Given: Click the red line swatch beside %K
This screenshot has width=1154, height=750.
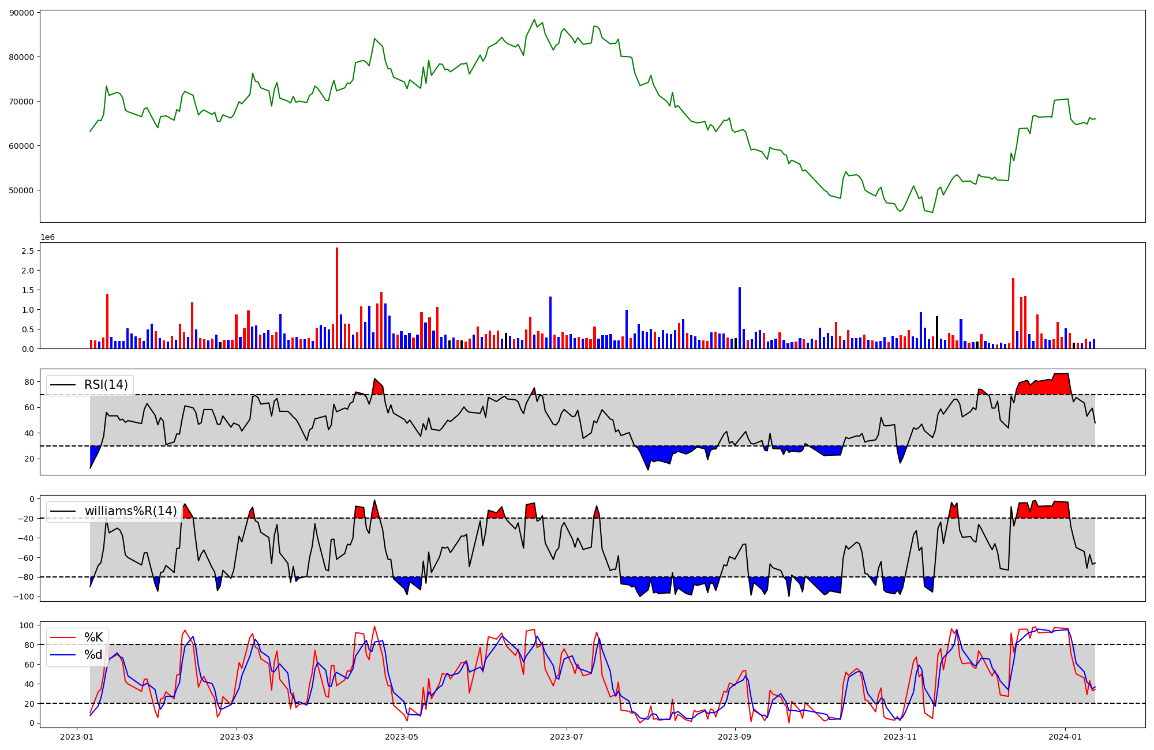Looking at the screenshot, I should [63, 637].
